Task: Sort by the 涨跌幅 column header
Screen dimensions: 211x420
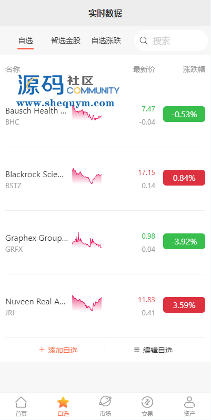Action: 194,69
